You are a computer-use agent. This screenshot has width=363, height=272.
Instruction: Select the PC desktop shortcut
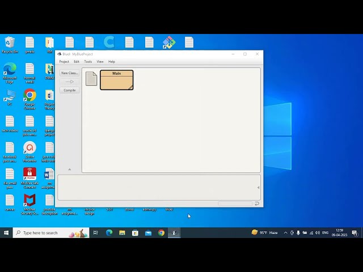(10, 97)
